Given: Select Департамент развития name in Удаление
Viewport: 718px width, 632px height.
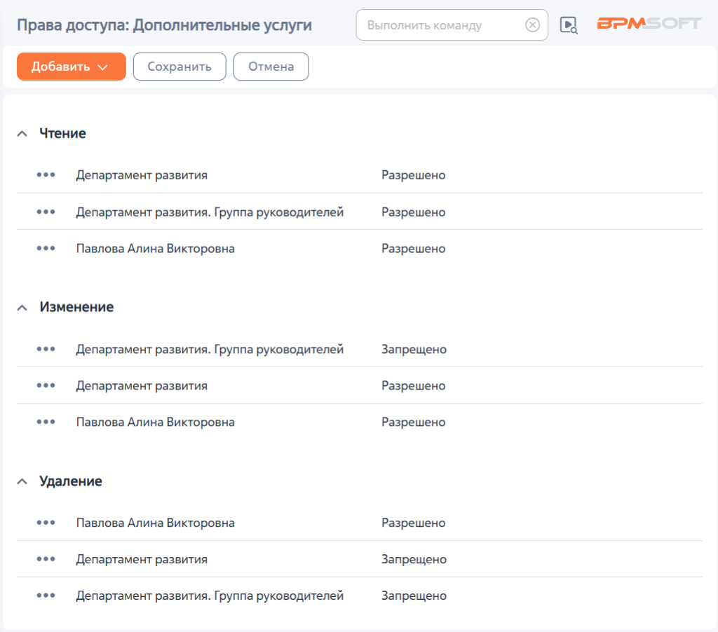Looking at the screenshot, I should [x=142, y=559].
